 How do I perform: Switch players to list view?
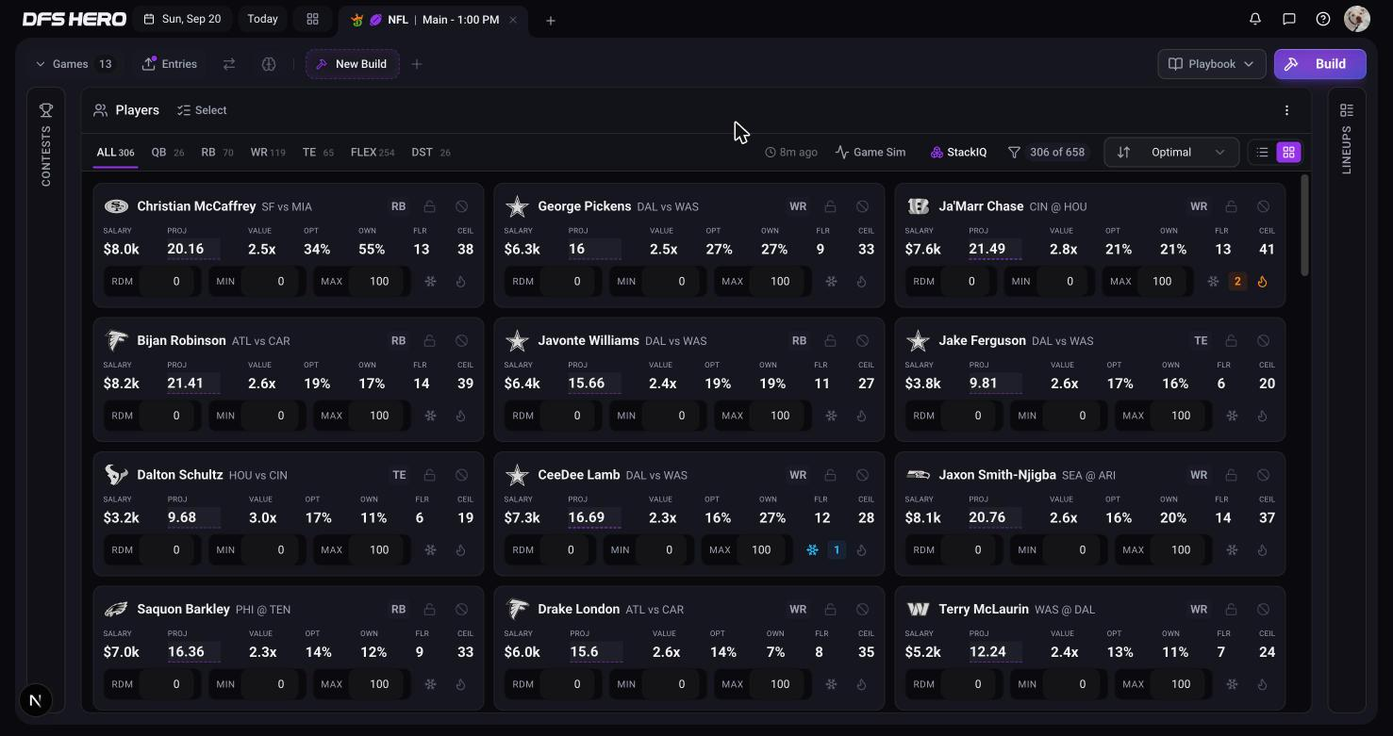click(x=1262, y=153)
